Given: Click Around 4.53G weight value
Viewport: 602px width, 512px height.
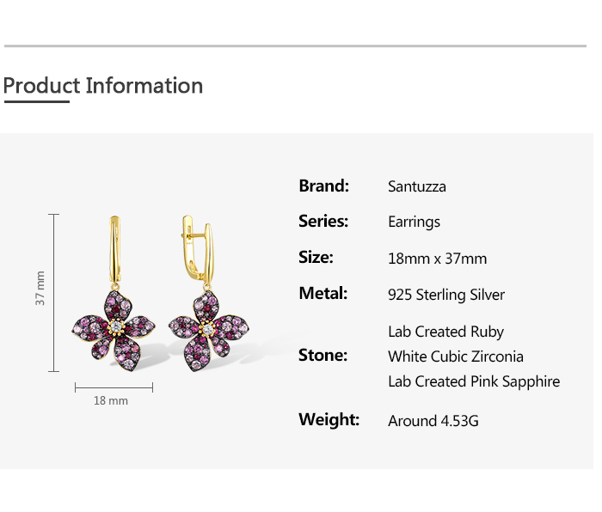Looking at the screenshot, I should pyautogui.click(x=433, y=421).
